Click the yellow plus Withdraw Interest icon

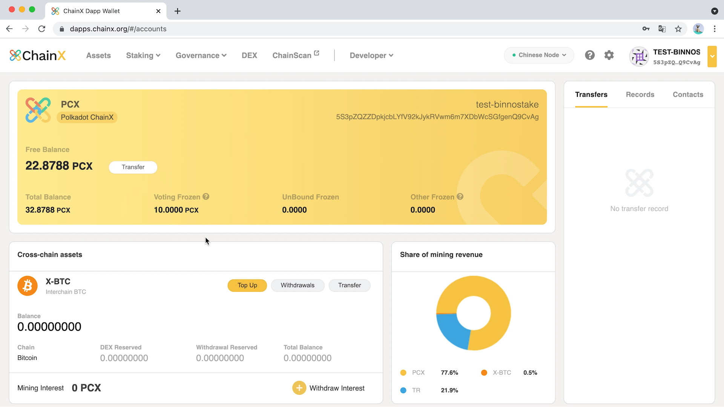click(299, 388)
